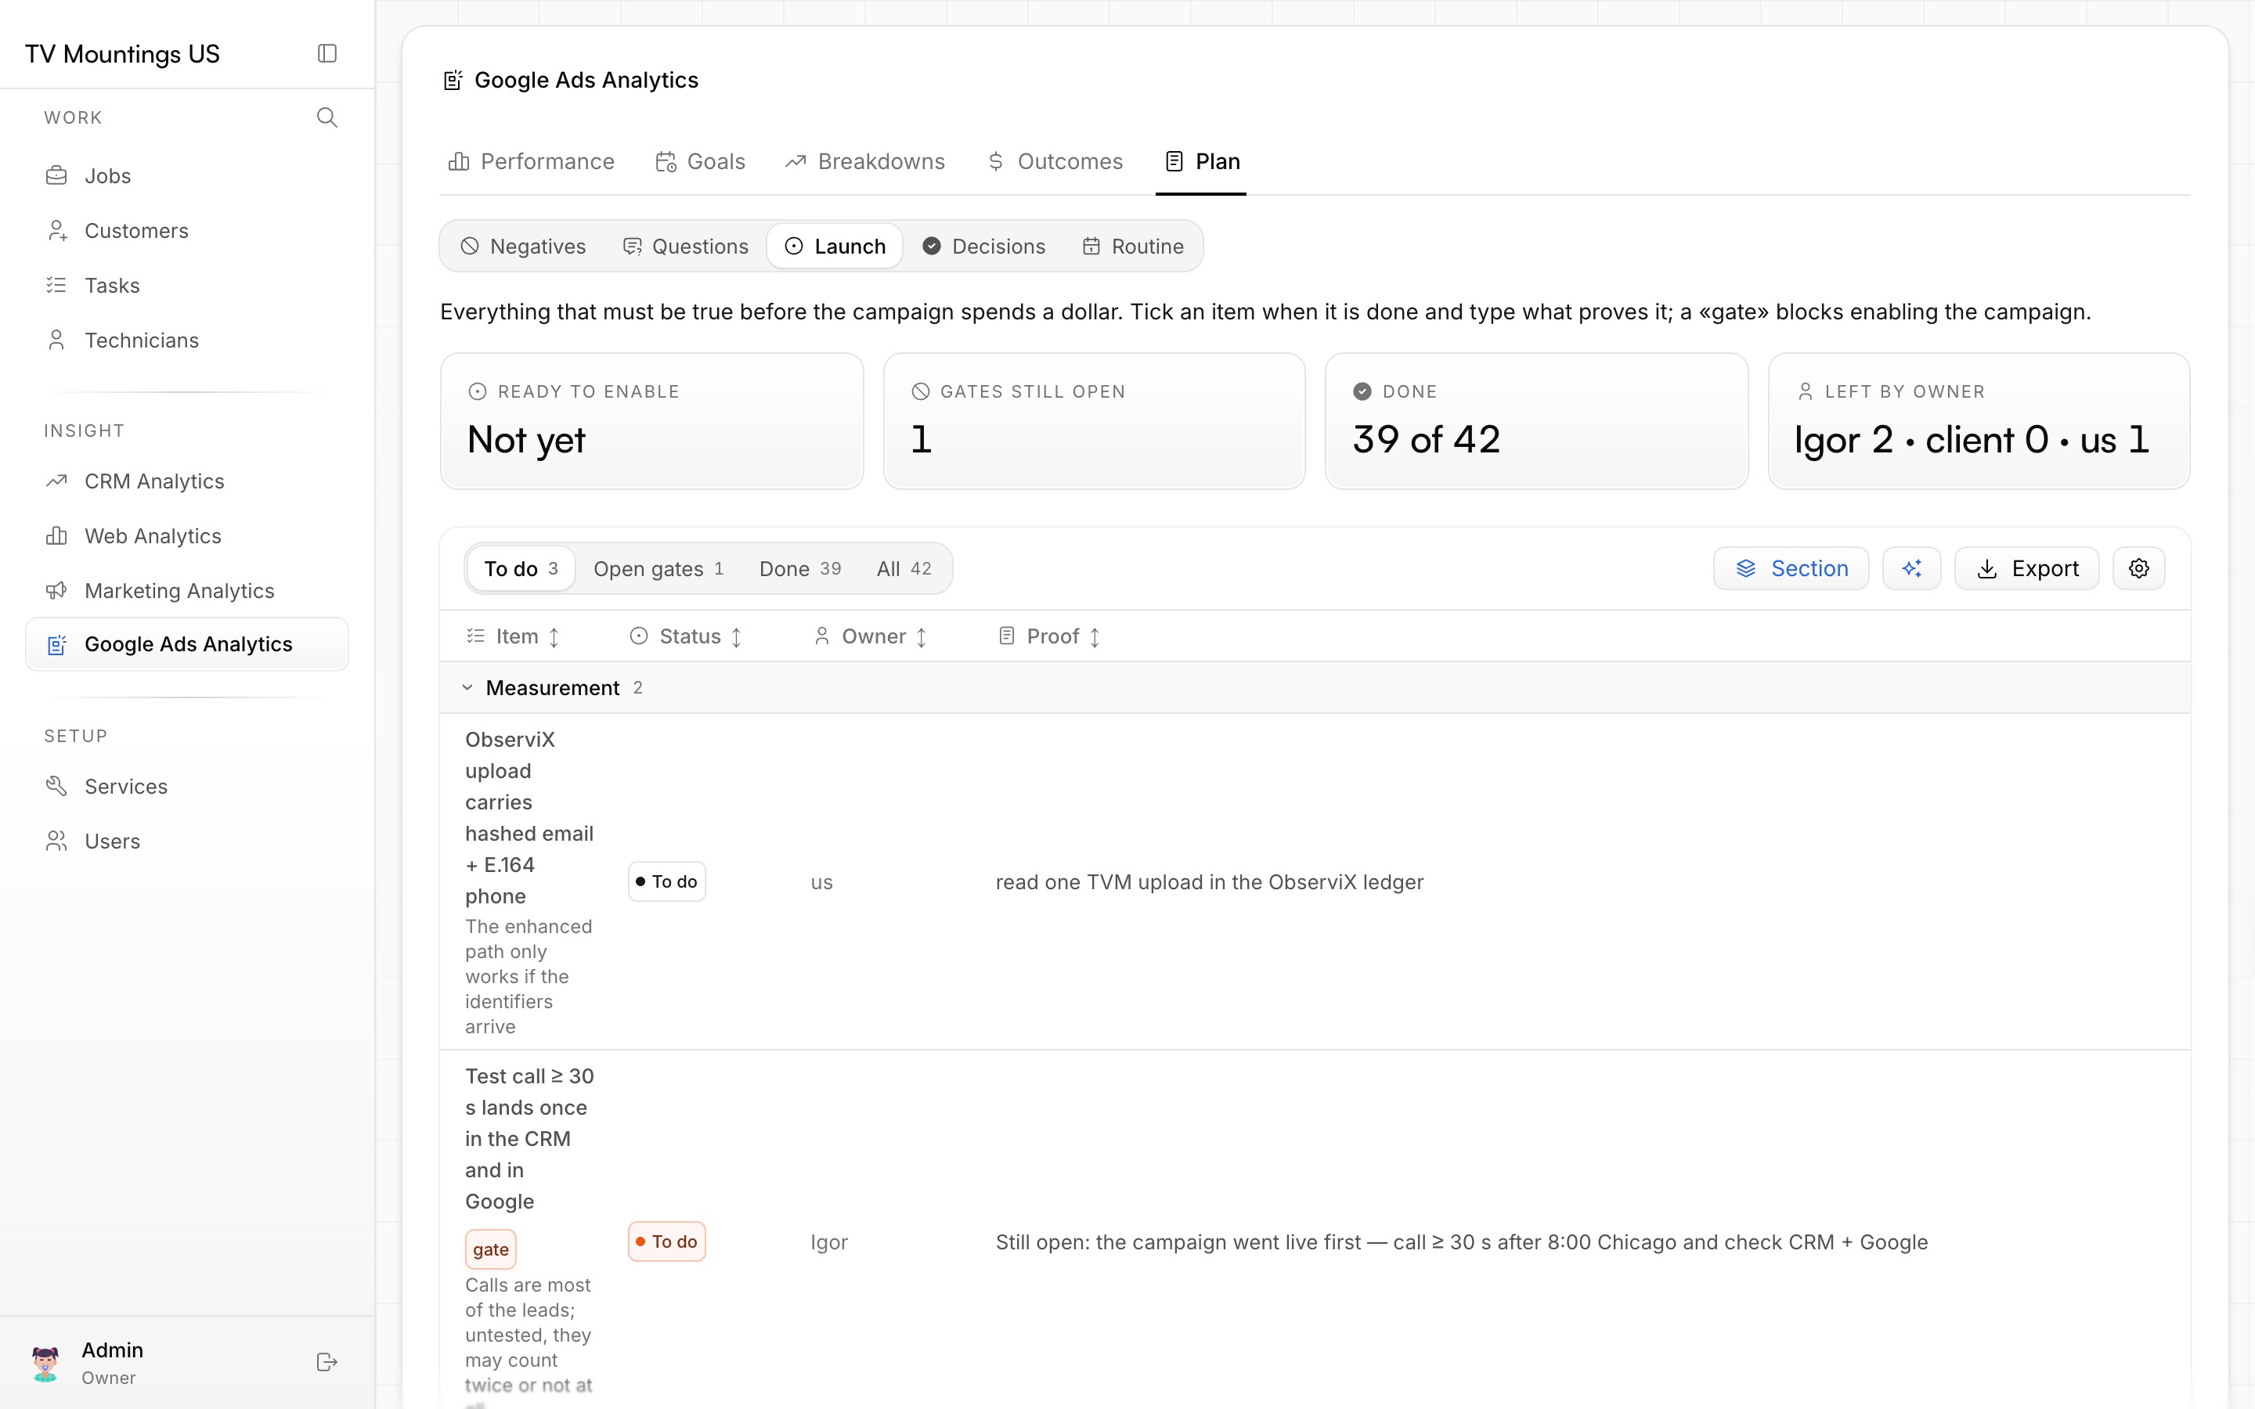Click the sparkle AI icon button
This screenshot has width=2255, height=1409.
[x=1911, y=568]
